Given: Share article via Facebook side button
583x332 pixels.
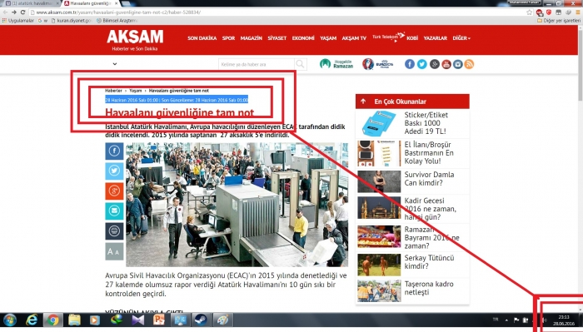Looking at the screenshot, I should pyautogui.click(x=114, y=151).
